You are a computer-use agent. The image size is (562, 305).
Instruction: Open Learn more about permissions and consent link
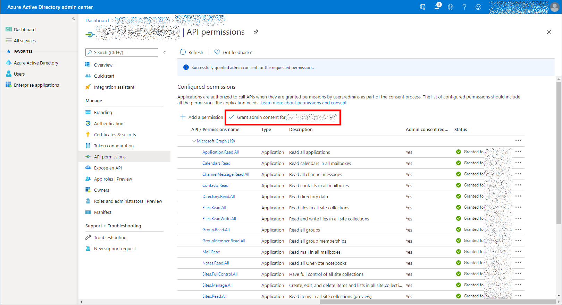[303, 103]
